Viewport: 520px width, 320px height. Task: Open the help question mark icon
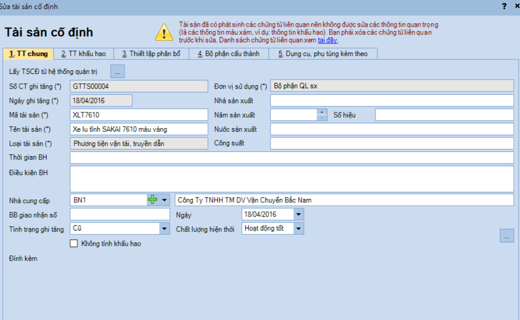point(504,6)
